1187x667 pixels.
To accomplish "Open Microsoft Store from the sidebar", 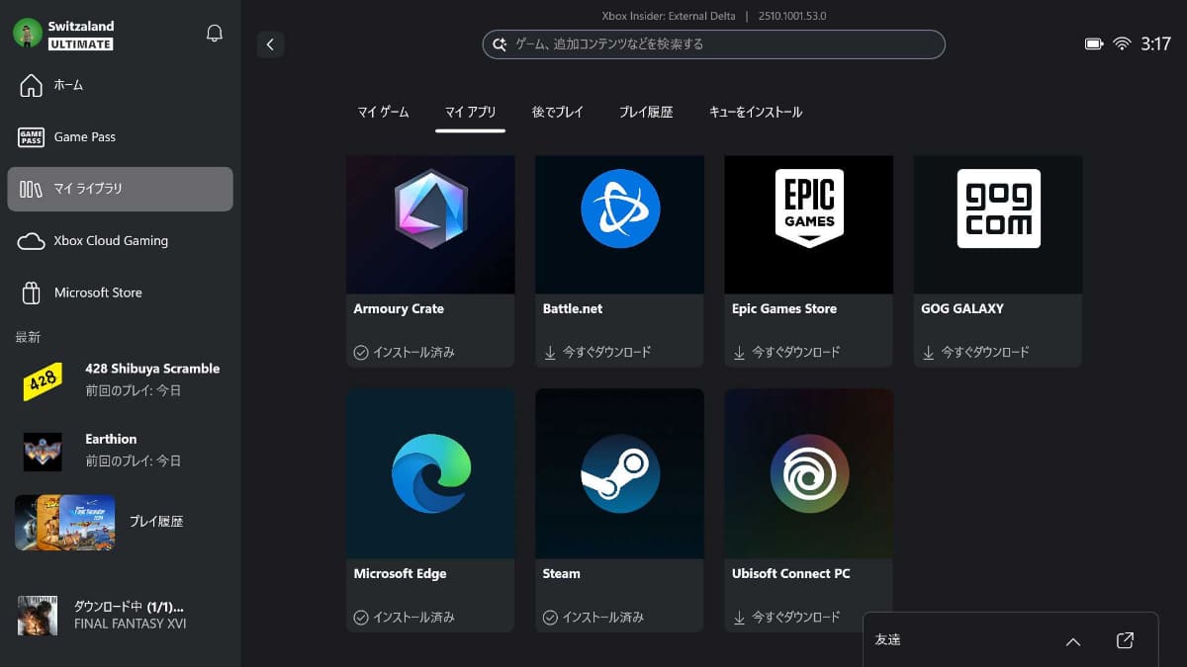I will click(31, 292).
